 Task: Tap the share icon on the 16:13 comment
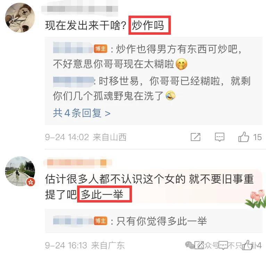tap(199, 245)
